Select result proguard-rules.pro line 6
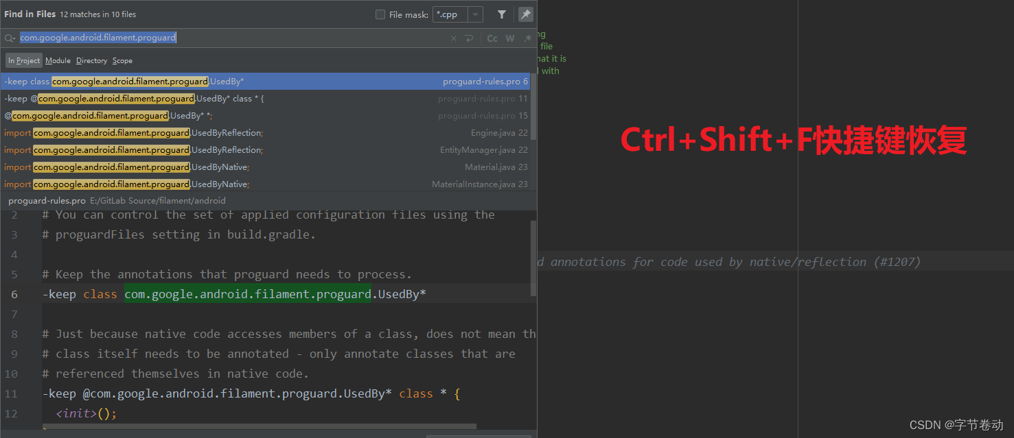 [265, 81]
